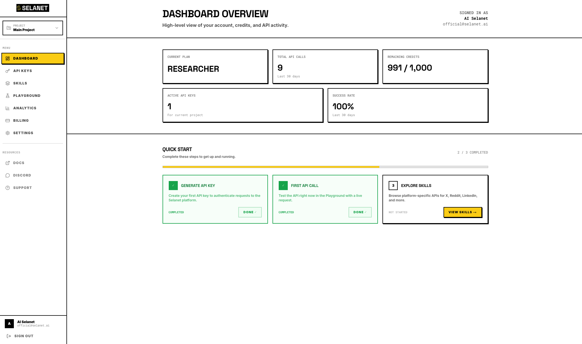Click the Settings gear icon
Screen dimensions: 582x344
(8, 133)
